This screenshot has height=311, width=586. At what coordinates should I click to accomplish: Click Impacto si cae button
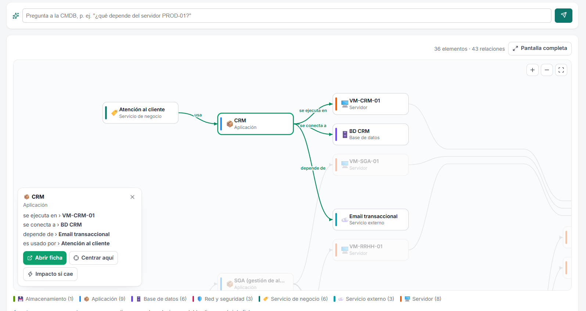[x=50, y=274]
